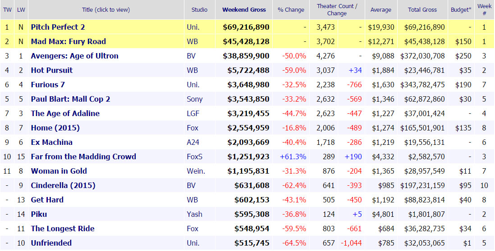This screenshot has width=495, height=251.
Task: Click the Fox studio link for Home (2015)
Action: point(192,128)
